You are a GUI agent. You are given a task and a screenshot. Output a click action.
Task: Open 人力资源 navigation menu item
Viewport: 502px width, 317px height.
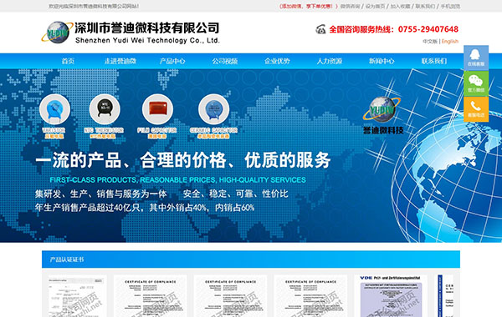(330, 61)
